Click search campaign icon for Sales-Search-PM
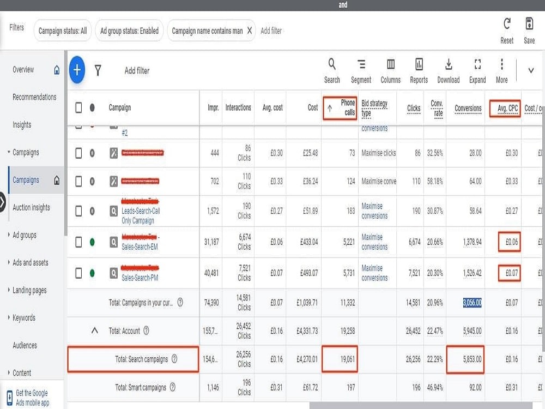This screenshot has width=545, height=409. 114,273
